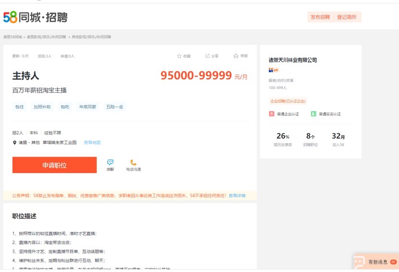399x272 pixels.
Task: Click the 收藏 star icon
Action: tap(179, 56)
